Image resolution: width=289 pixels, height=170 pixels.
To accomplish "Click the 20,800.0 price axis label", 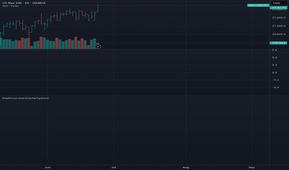I will [x=279, y=34].
